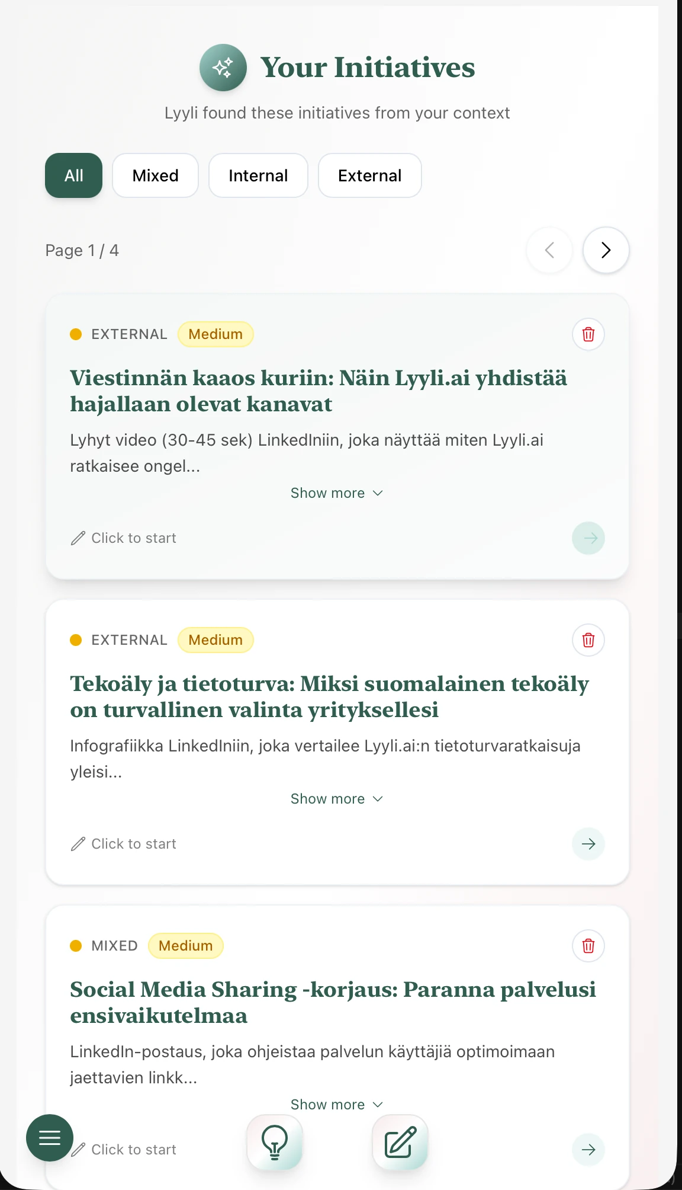Delete the 'Viestinnän kaaos kuriin' initiative
This screenshot has width=682, height=1190.
[x=588, y=334]
